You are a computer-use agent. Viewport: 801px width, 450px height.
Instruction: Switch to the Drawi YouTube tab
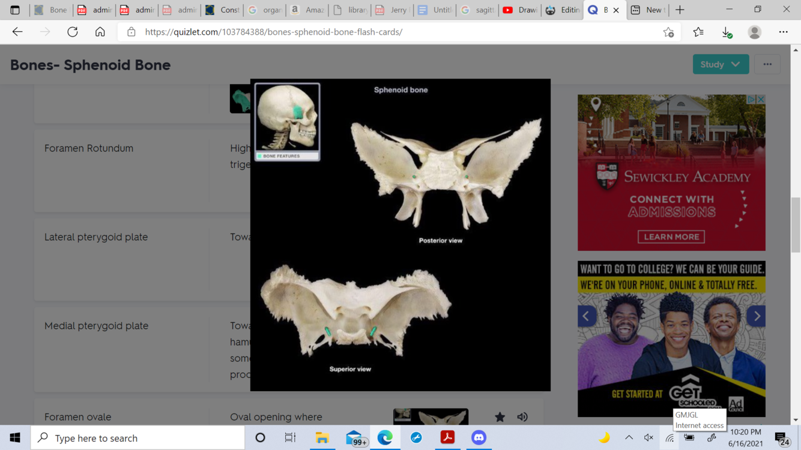click(x=520, y=10)
